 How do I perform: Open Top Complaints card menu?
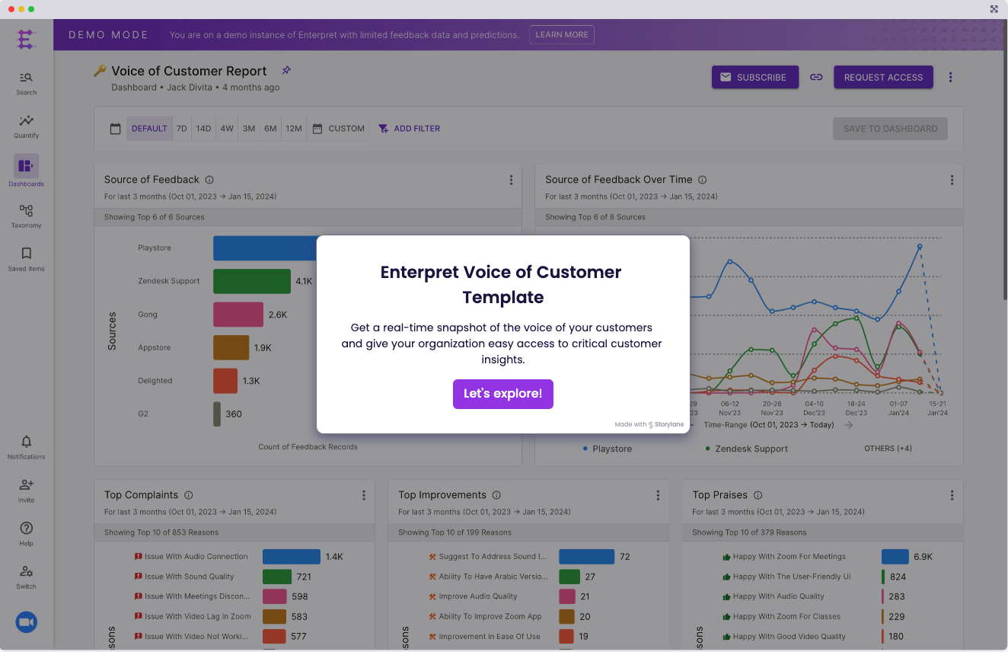point(364,495)
